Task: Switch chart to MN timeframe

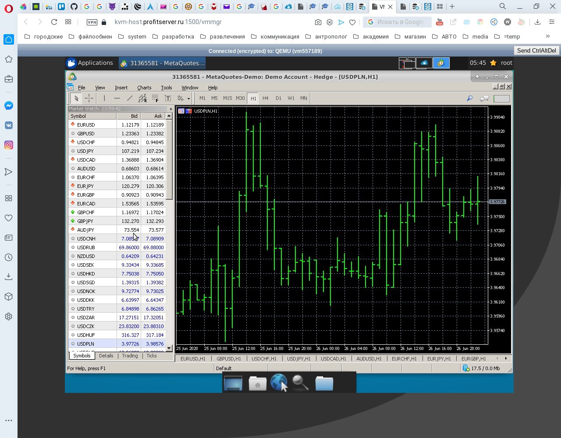Action: click(x=304, y=98)
